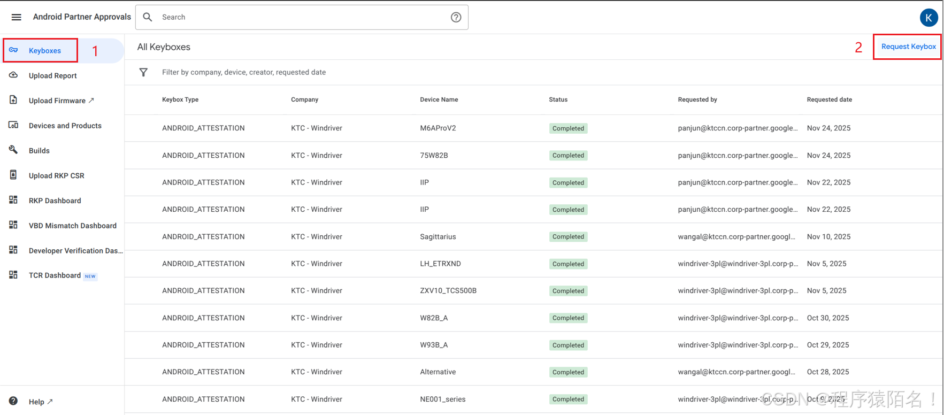Click the NE001_series device name

click(442, 399)
